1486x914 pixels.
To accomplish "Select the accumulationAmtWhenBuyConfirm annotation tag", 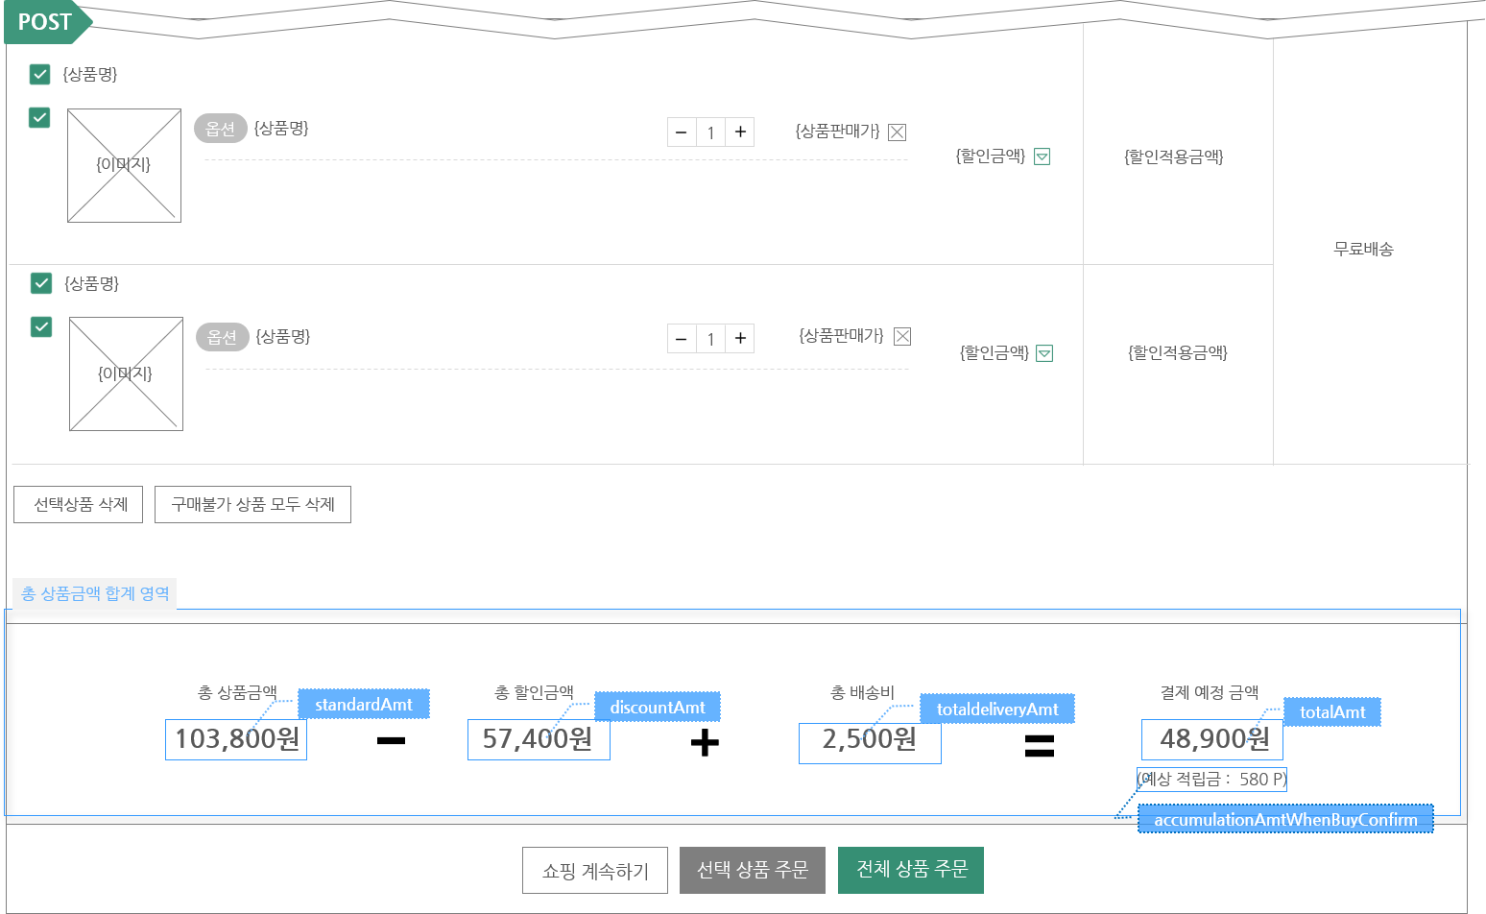I will coord(1285,819).
